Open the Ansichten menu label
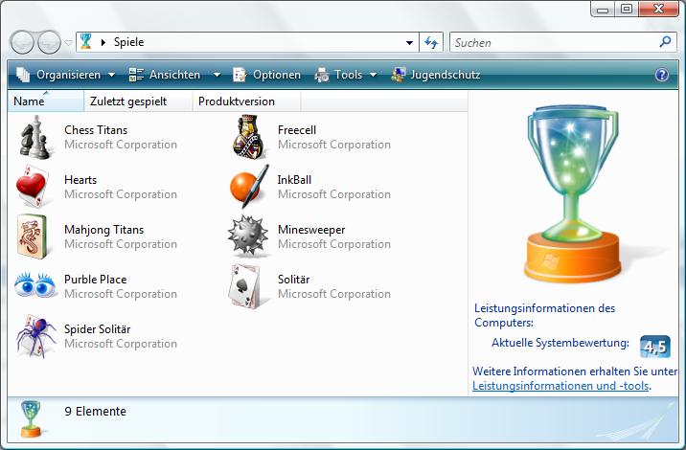The image size is (686, 450). [174, 75]
